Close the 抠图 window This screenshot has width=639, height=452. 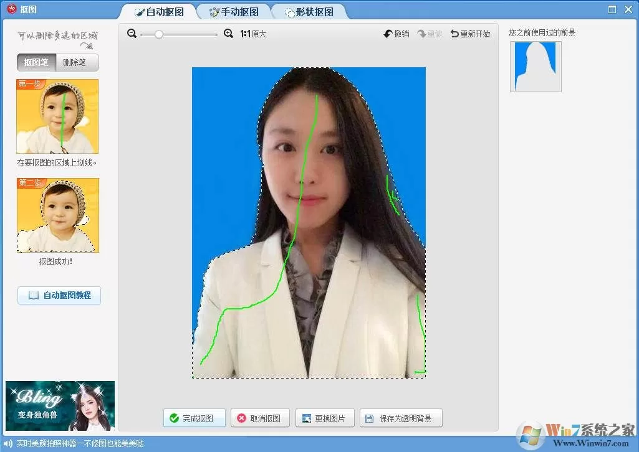click(628, 9)
